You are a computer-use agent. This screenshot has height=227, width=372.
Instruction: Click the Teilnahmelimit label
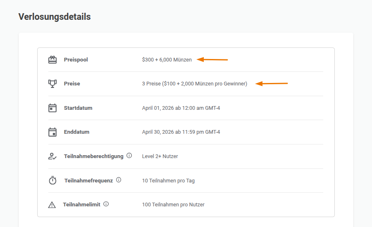[81, 204]
